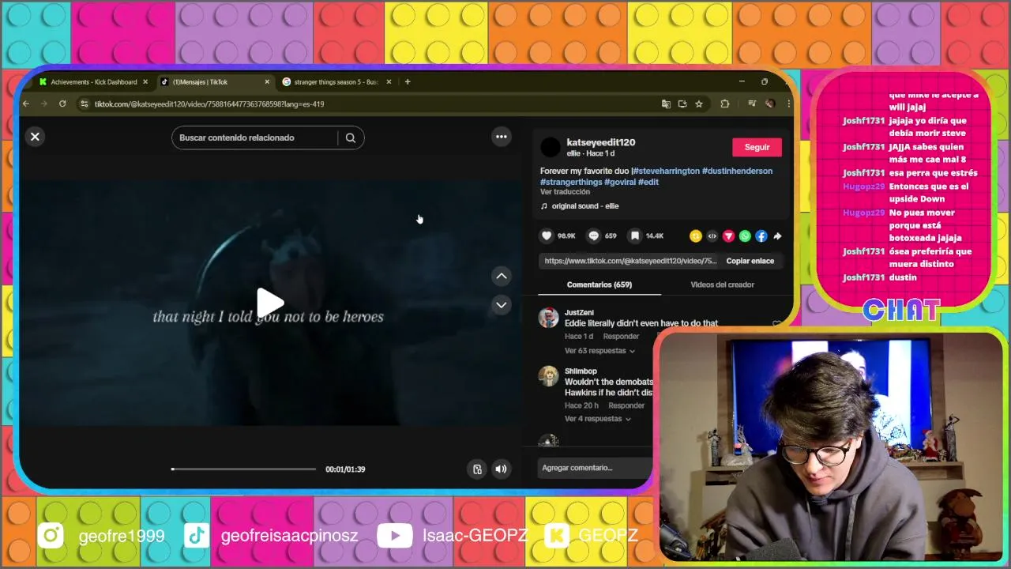Click the TikTok video share URL field
Screen dimensions: 1011x569
click(631, 261)
